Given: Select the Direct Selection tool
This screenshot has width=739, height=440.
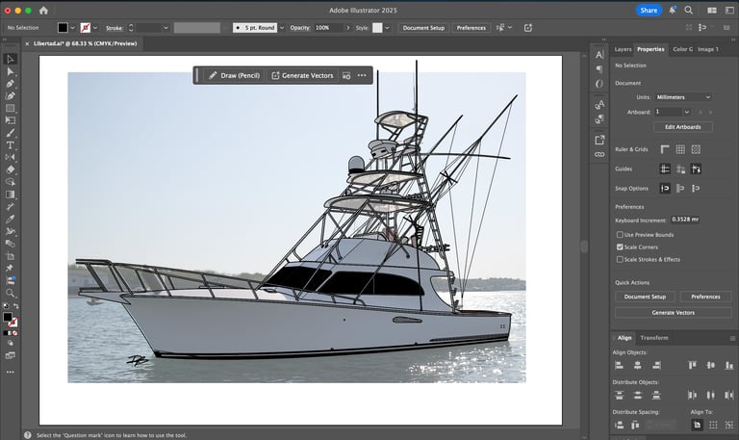Looking at the screenshot, I should click(10, 71).
